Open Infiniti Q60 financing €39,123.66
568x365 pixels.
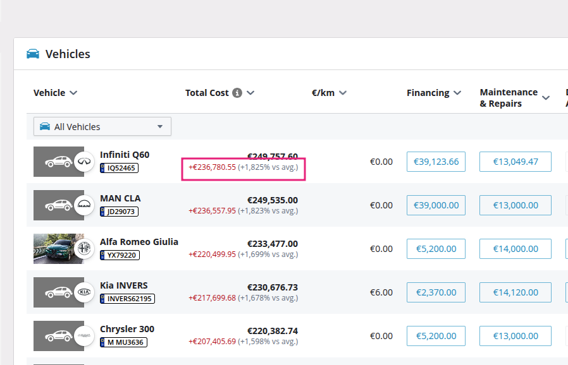coord(436,162)
